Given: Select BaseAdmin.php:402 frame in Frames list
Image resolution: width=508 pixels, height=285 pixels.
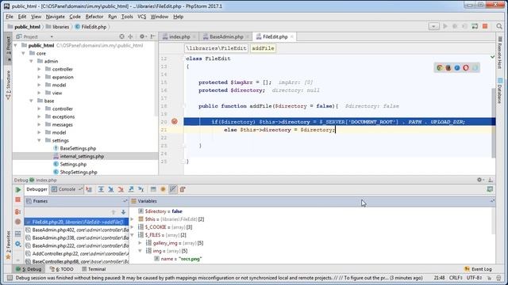Looking at the screenshot, I should click(77, 230).
